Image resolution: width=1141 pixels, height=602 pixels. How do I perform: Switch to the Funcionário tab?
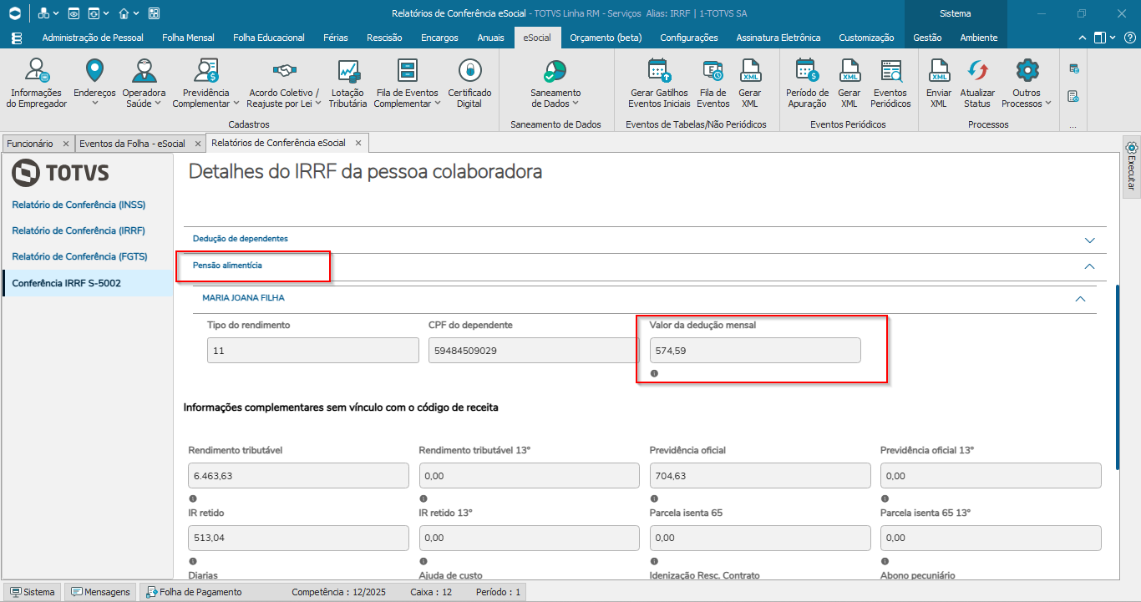[30, 144]
